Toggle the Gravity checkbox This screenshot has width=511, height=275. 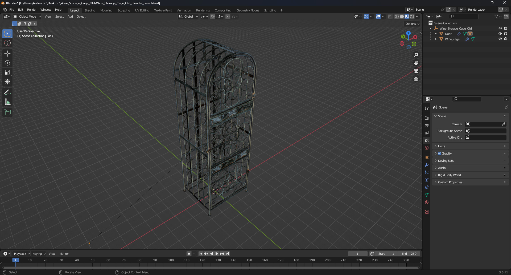[x=439, y=153]
